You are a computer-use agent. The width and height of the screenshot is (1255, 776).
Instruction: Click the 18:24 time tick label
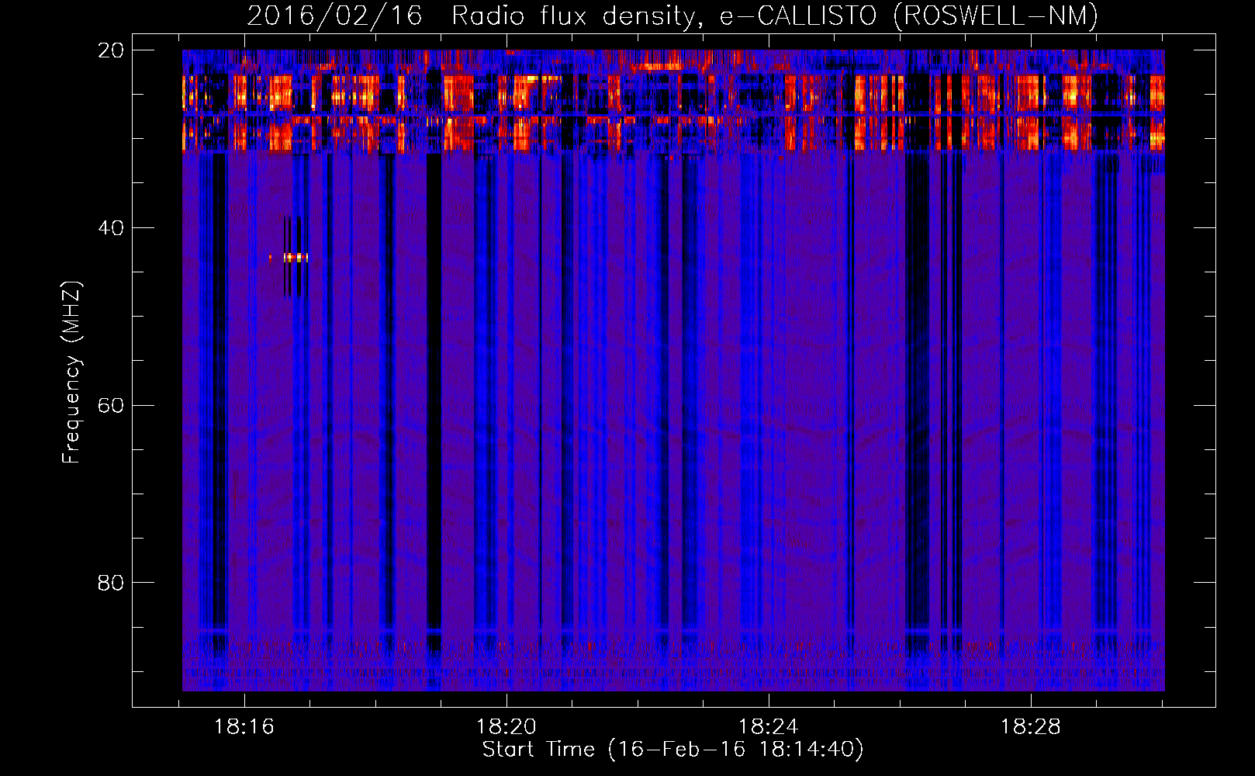click(769, 727)
